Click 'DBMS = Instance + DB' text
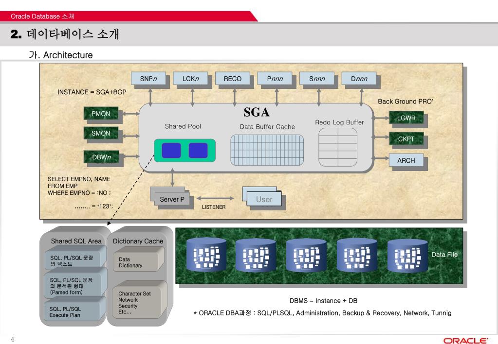 (x=323, y=301)
